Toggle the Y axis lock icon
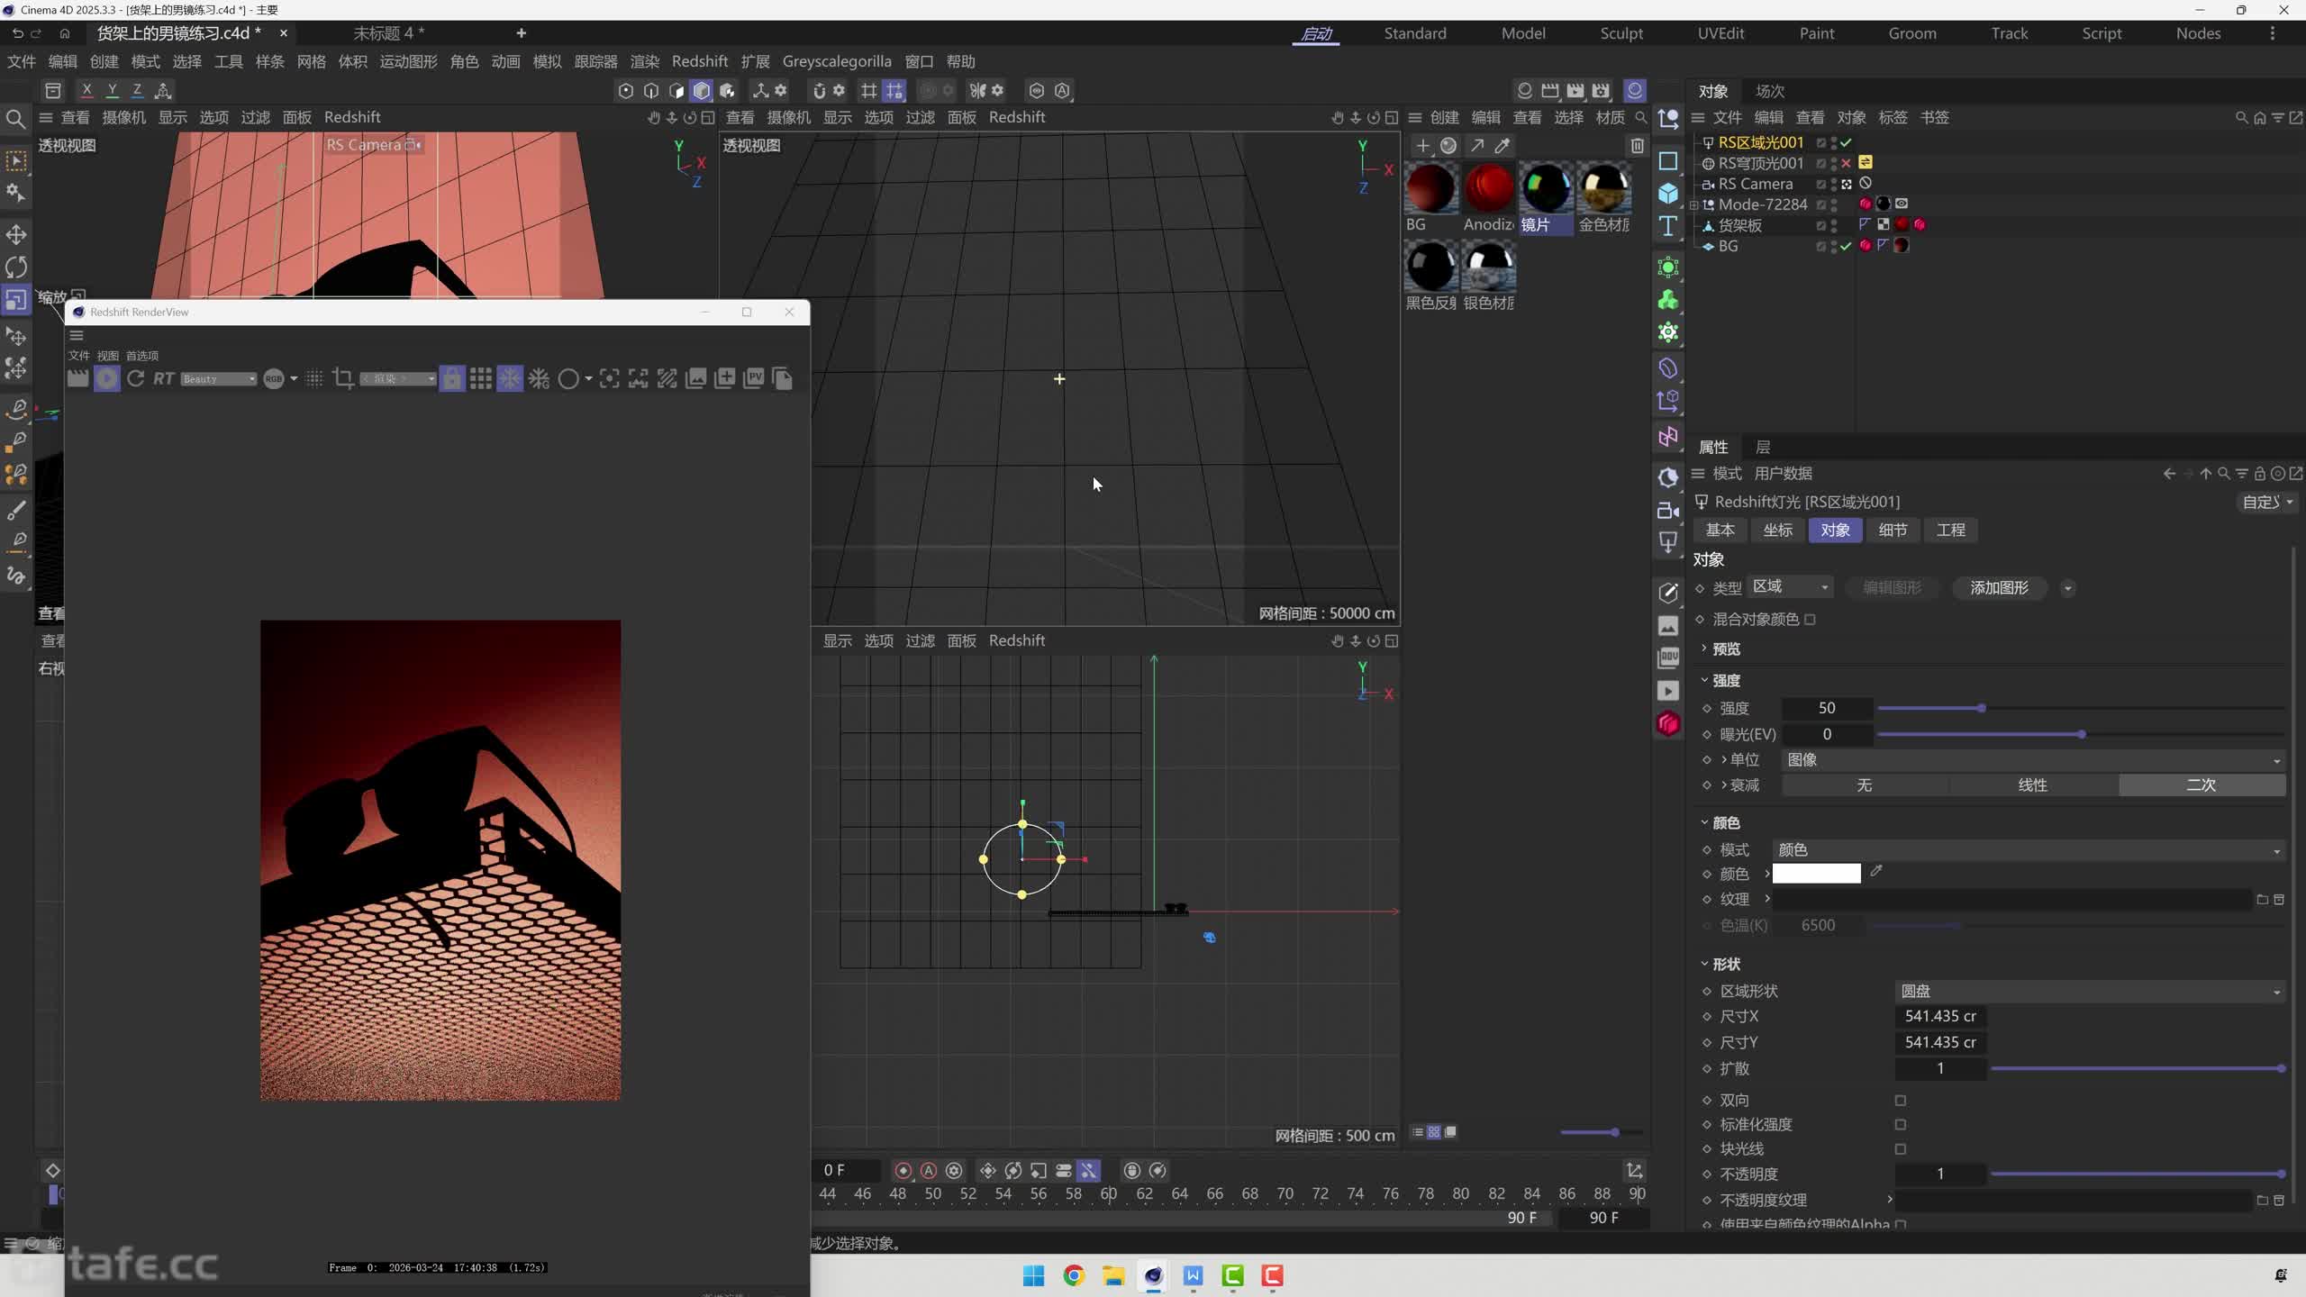 tap(112, 90)
